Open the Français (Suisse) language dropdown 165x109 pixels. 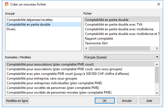click(121, 57)
